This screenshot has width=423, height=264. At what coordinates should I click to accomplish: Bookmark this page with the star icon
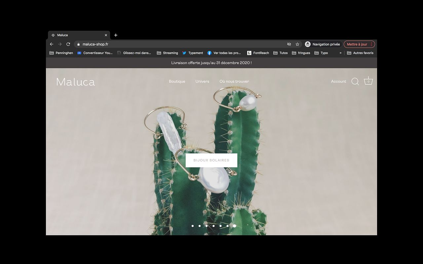coord(297,44)
